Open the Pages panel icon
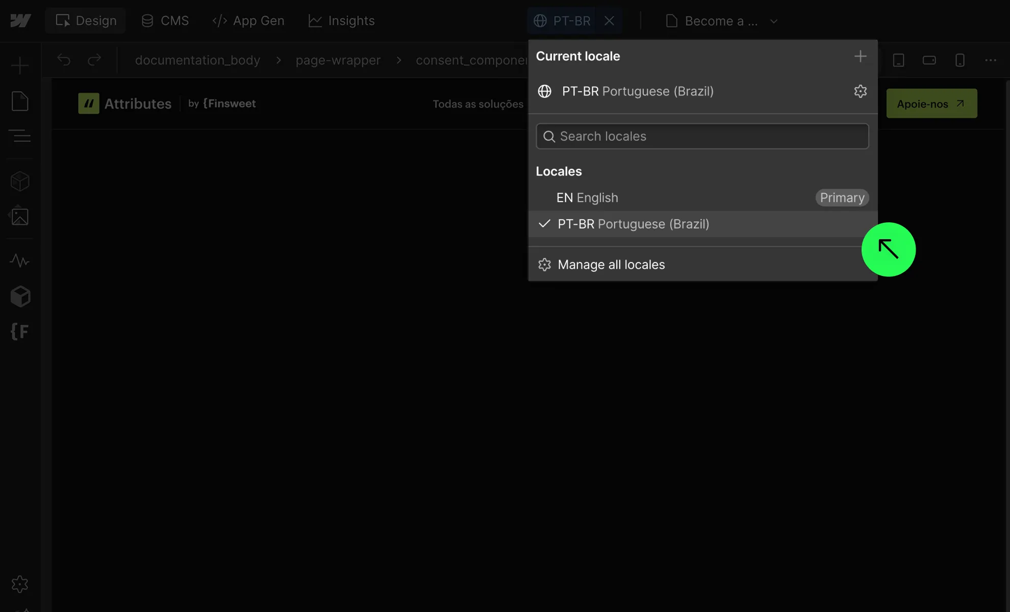This screenshot has height=612, width=1010. point(20,101)
